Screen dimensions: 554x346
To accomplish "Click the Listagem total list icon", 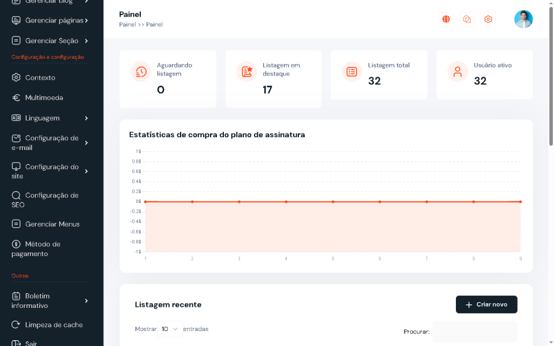I will click(352, 72).
